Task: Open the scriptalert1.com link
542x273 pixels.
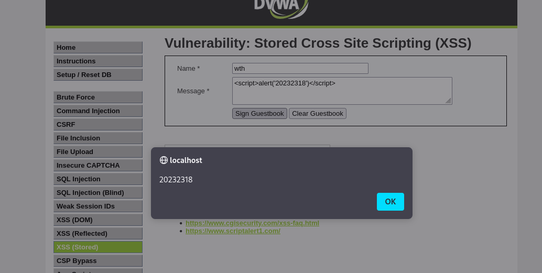Action: tap(233, 231)
